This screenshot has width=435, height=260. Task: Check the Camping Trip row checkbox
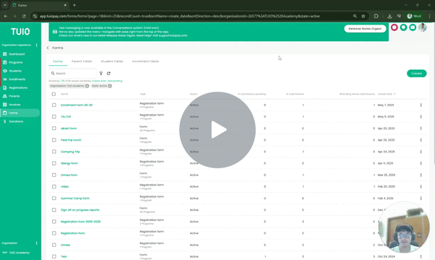(53, 152)
